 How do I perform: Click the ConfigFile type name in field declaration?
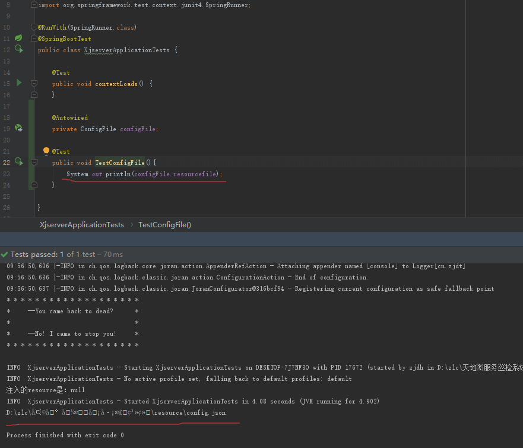point(98,129)
